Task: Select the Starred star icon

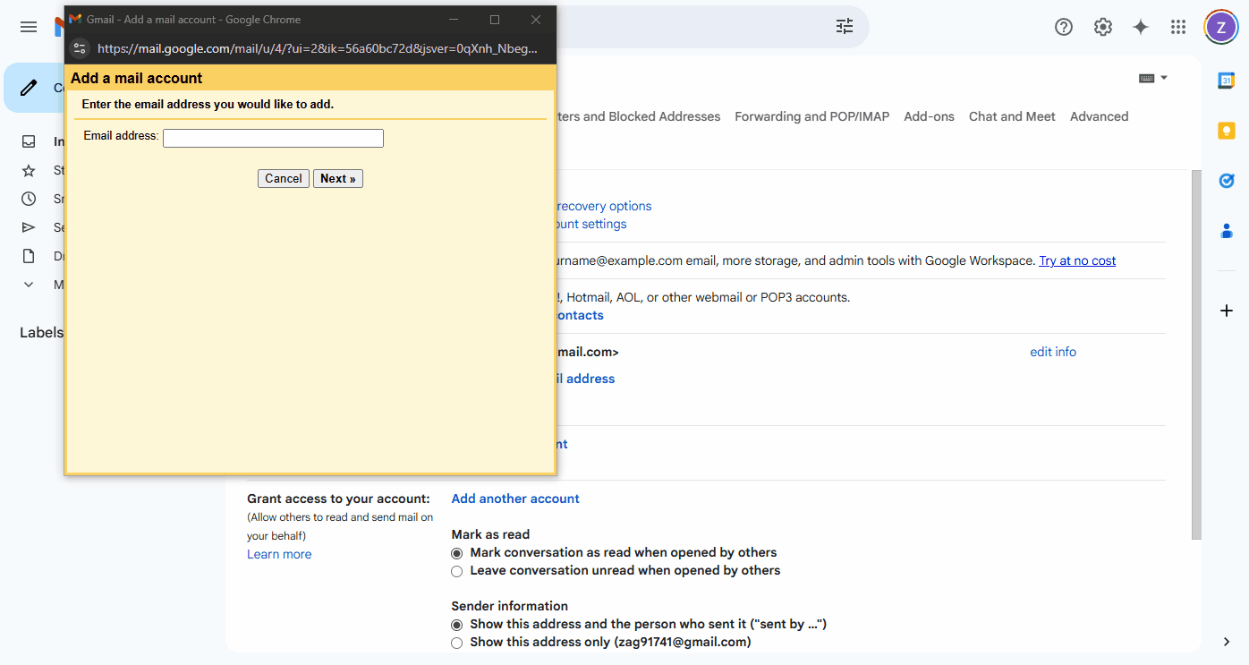Action: (29, 170)
